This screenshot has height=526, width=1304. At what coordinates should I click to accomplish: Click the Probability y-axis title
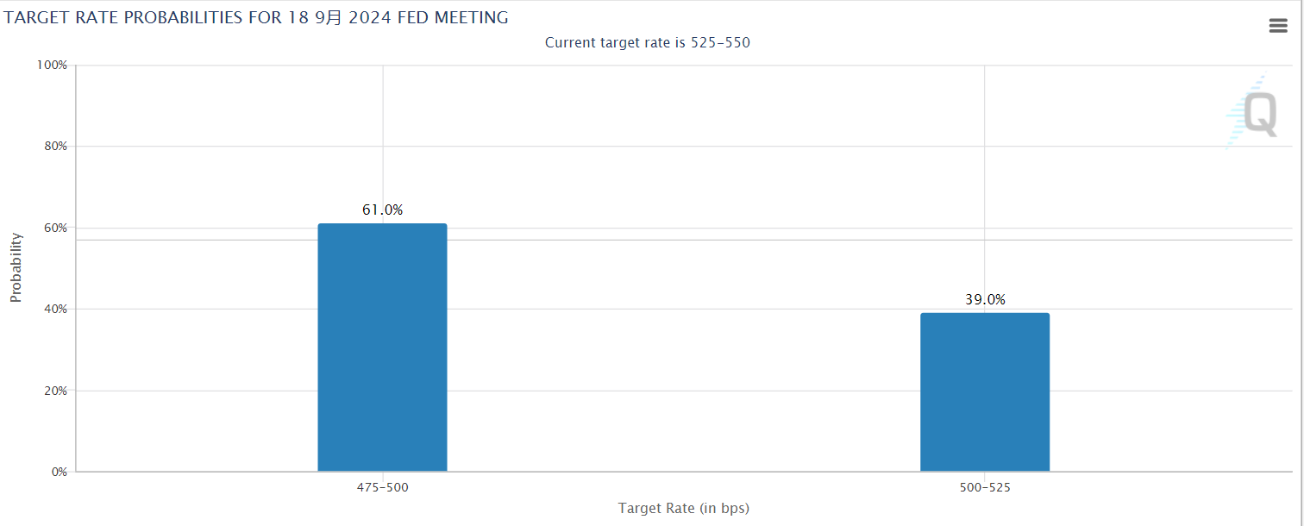coord(16,267)
